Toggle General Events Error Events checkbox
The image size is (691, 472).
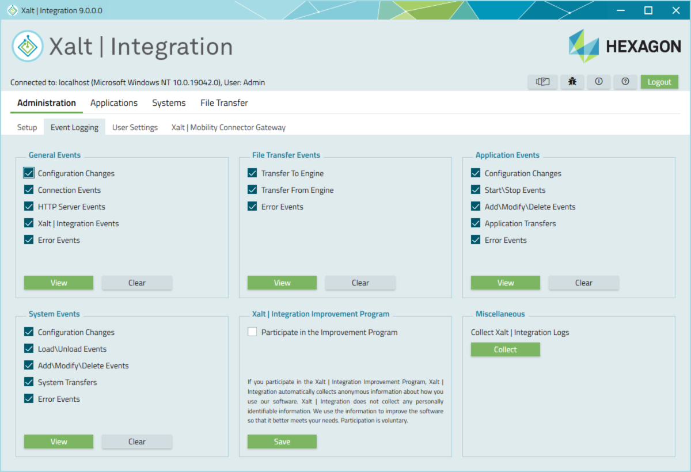tap(29, 239)
